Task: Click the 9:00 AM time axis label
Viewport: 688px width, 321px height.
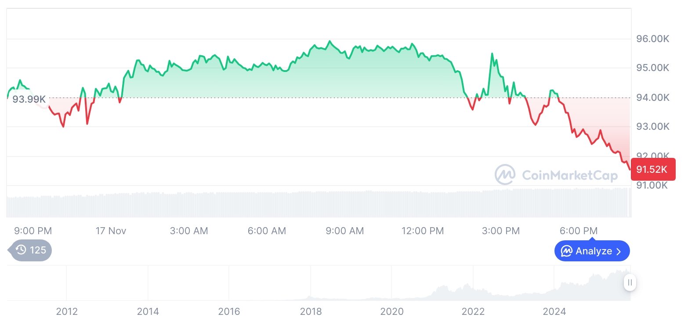Action: (344, 231)
